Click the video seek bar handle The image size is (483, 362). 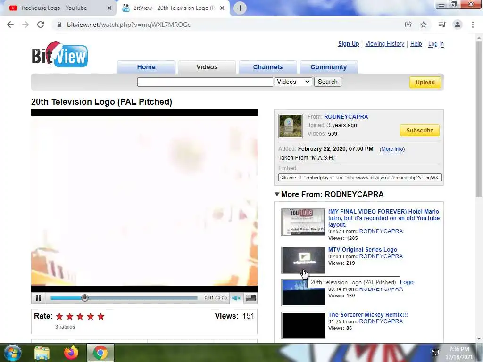(x=85, y=298)
